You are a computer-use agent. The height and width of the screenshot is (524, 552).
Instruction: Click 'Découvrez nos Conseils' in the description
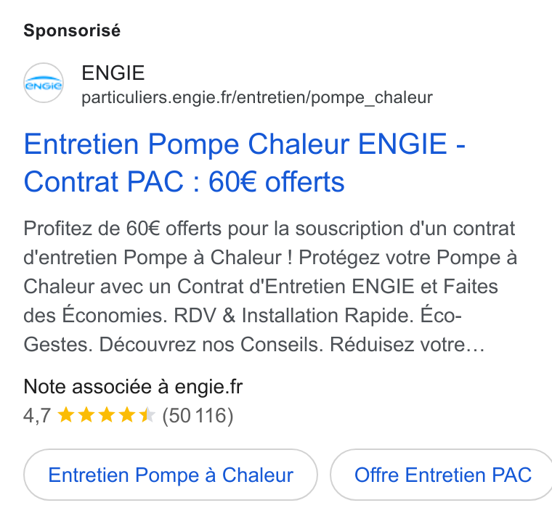pyautogui.click(x=211, y=344)
